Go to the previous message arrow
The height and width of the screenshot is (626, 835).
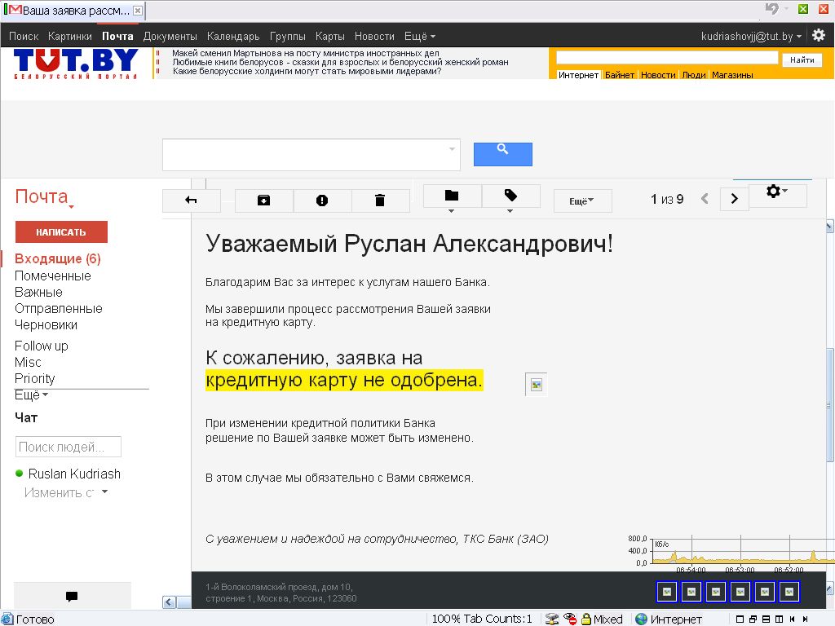(705, 199)
